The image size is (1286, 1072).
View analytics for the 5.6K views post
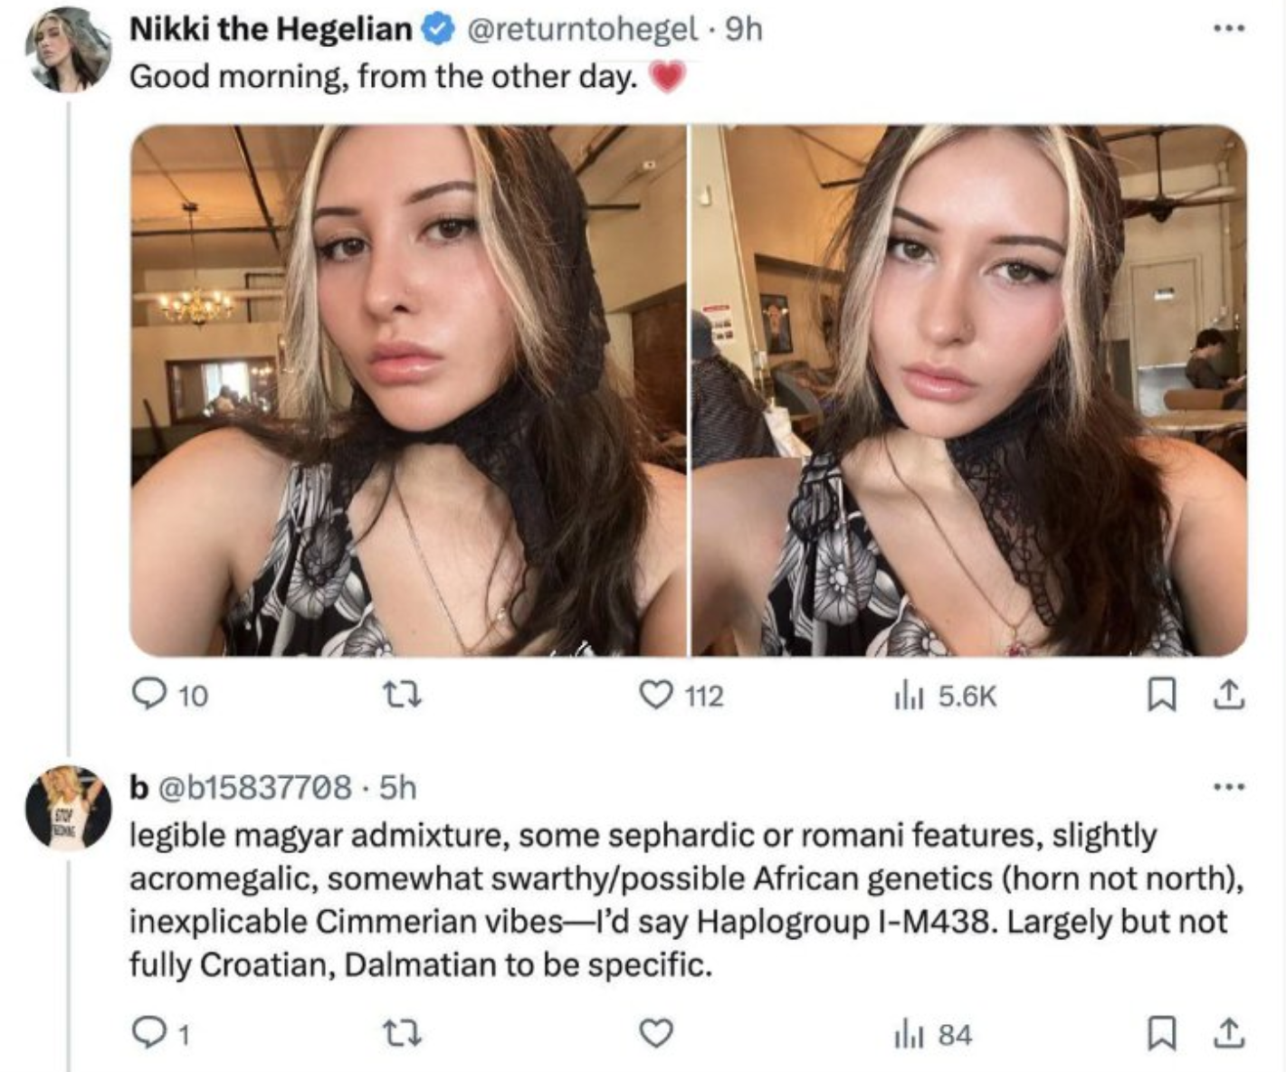tap(904, 695)
